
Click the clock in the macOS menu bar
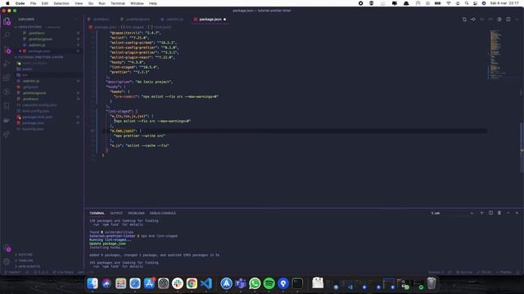tap(504, 3)
